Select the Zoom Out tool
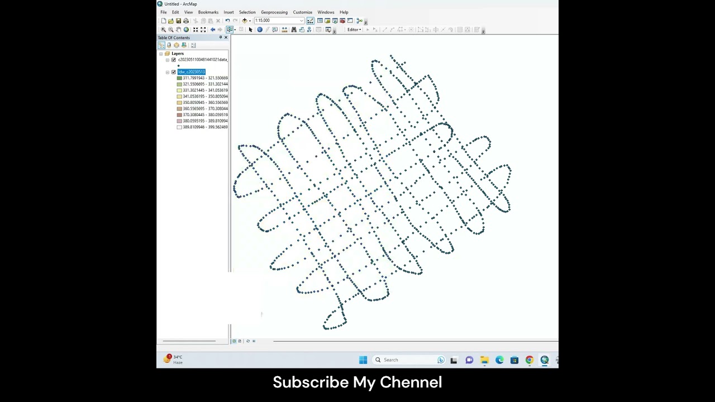This screenshot has height=402, width=715. 171,30
